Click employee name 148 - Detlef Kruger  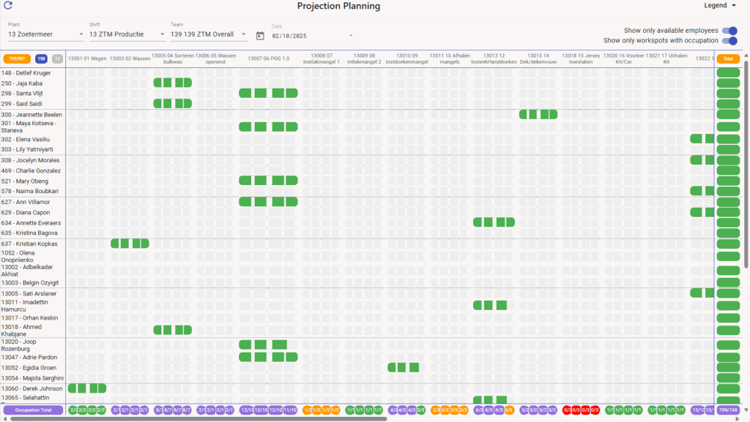[26, 73]
